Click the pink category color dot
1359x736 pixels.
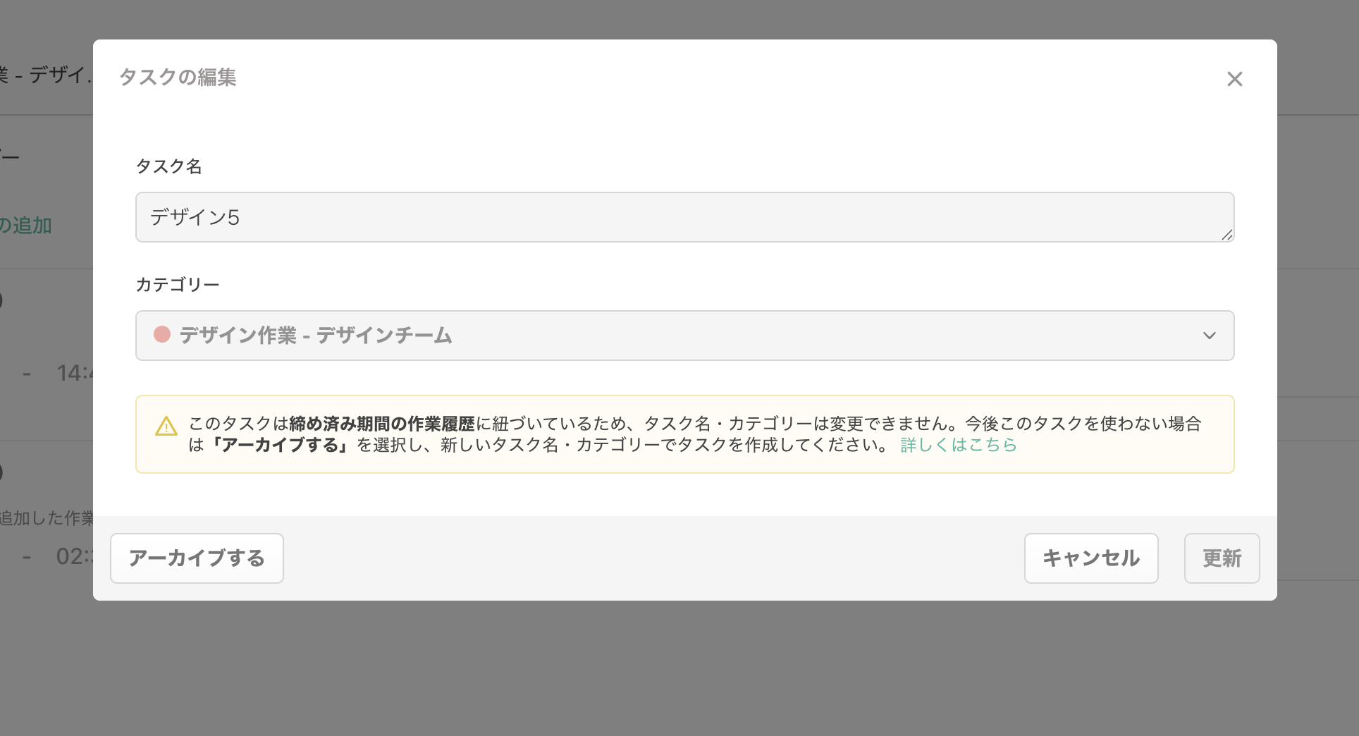tap(162, 334)
